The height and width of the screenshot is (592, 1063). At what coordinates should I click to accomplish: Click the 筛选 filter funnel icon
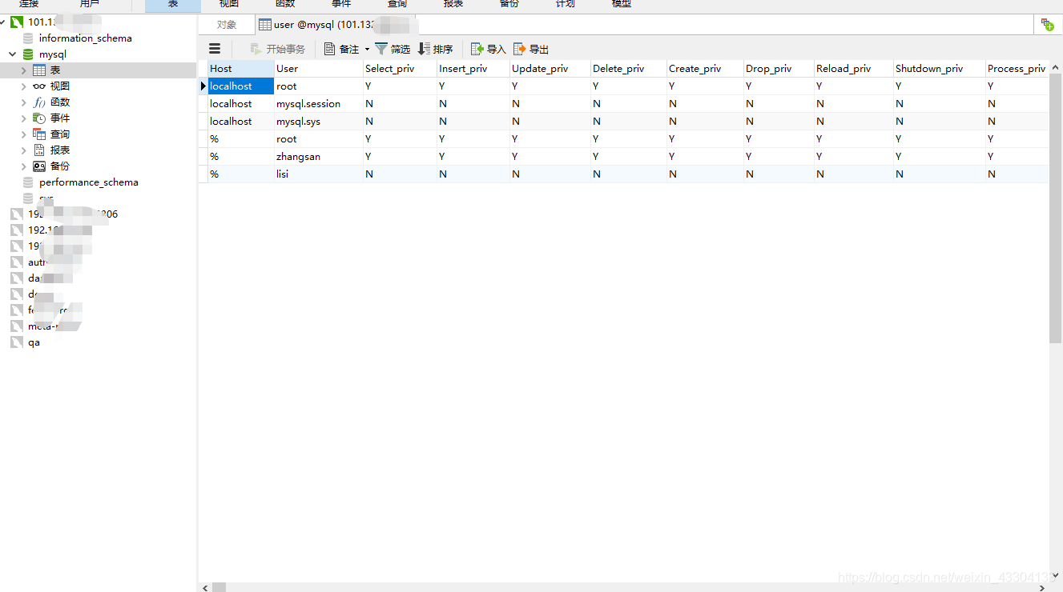click(381, 49)
